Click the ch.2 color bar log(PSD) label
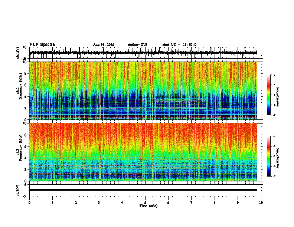294x227 pixels. [x=278, y=158]
